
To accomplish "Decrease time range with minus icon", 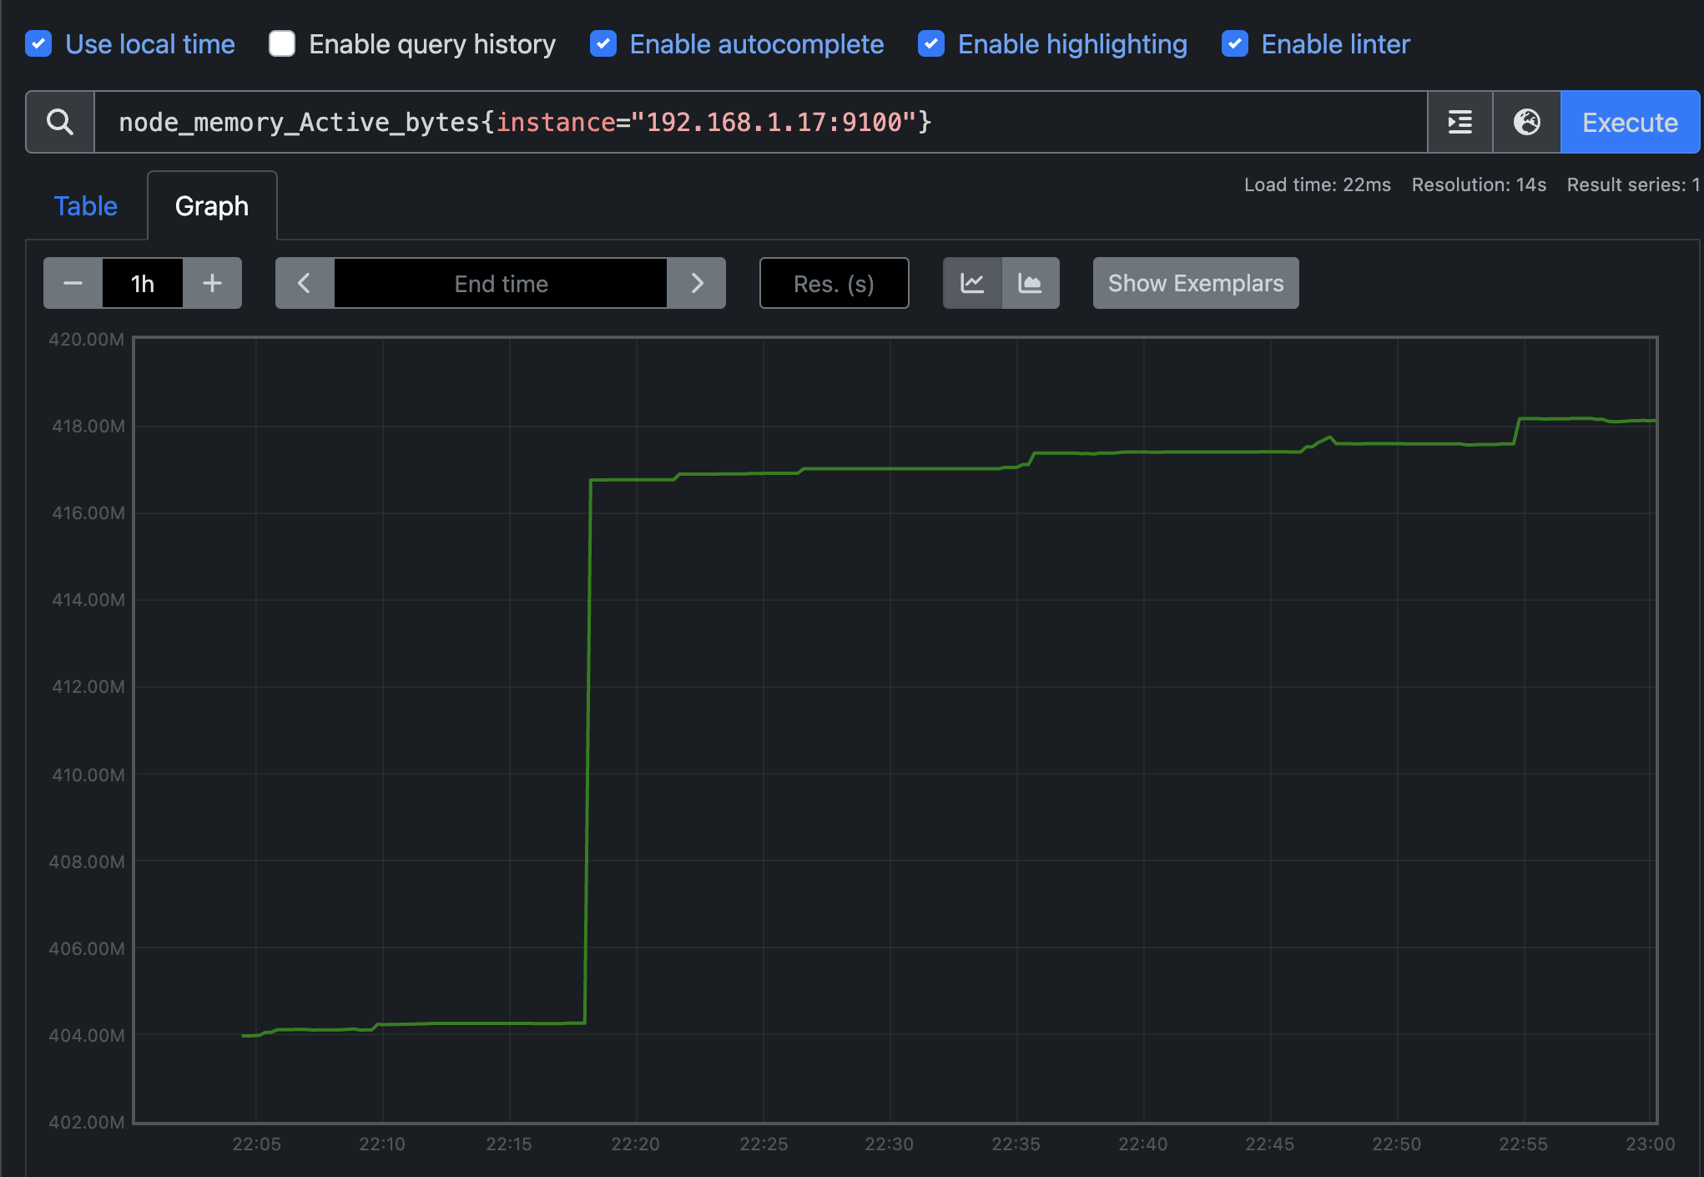I will pos(73,284).
